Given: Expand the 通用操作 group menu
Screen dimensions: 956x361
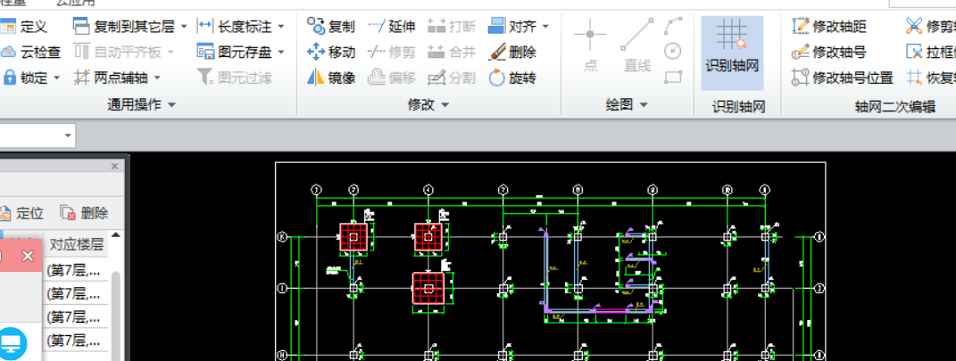Looking at the screenshot, I should click(x=141, y=104).
